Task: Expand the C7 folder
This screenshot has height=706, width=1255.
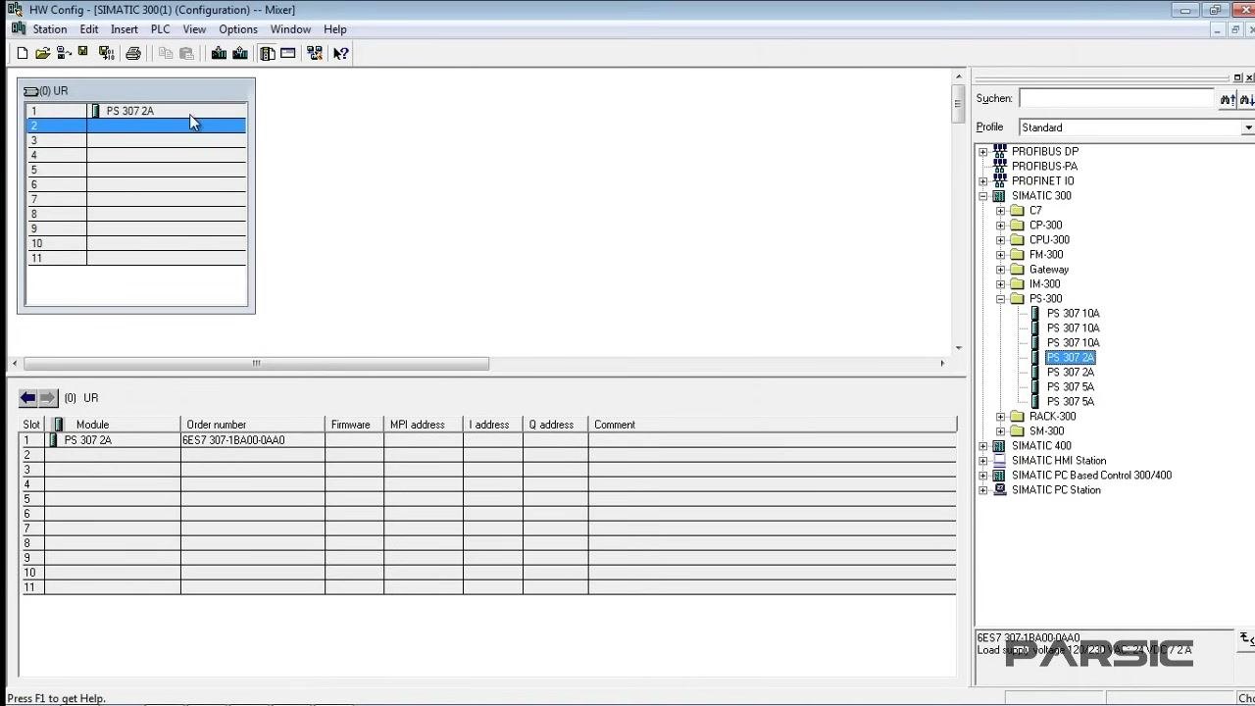Action: [1001, 211]
